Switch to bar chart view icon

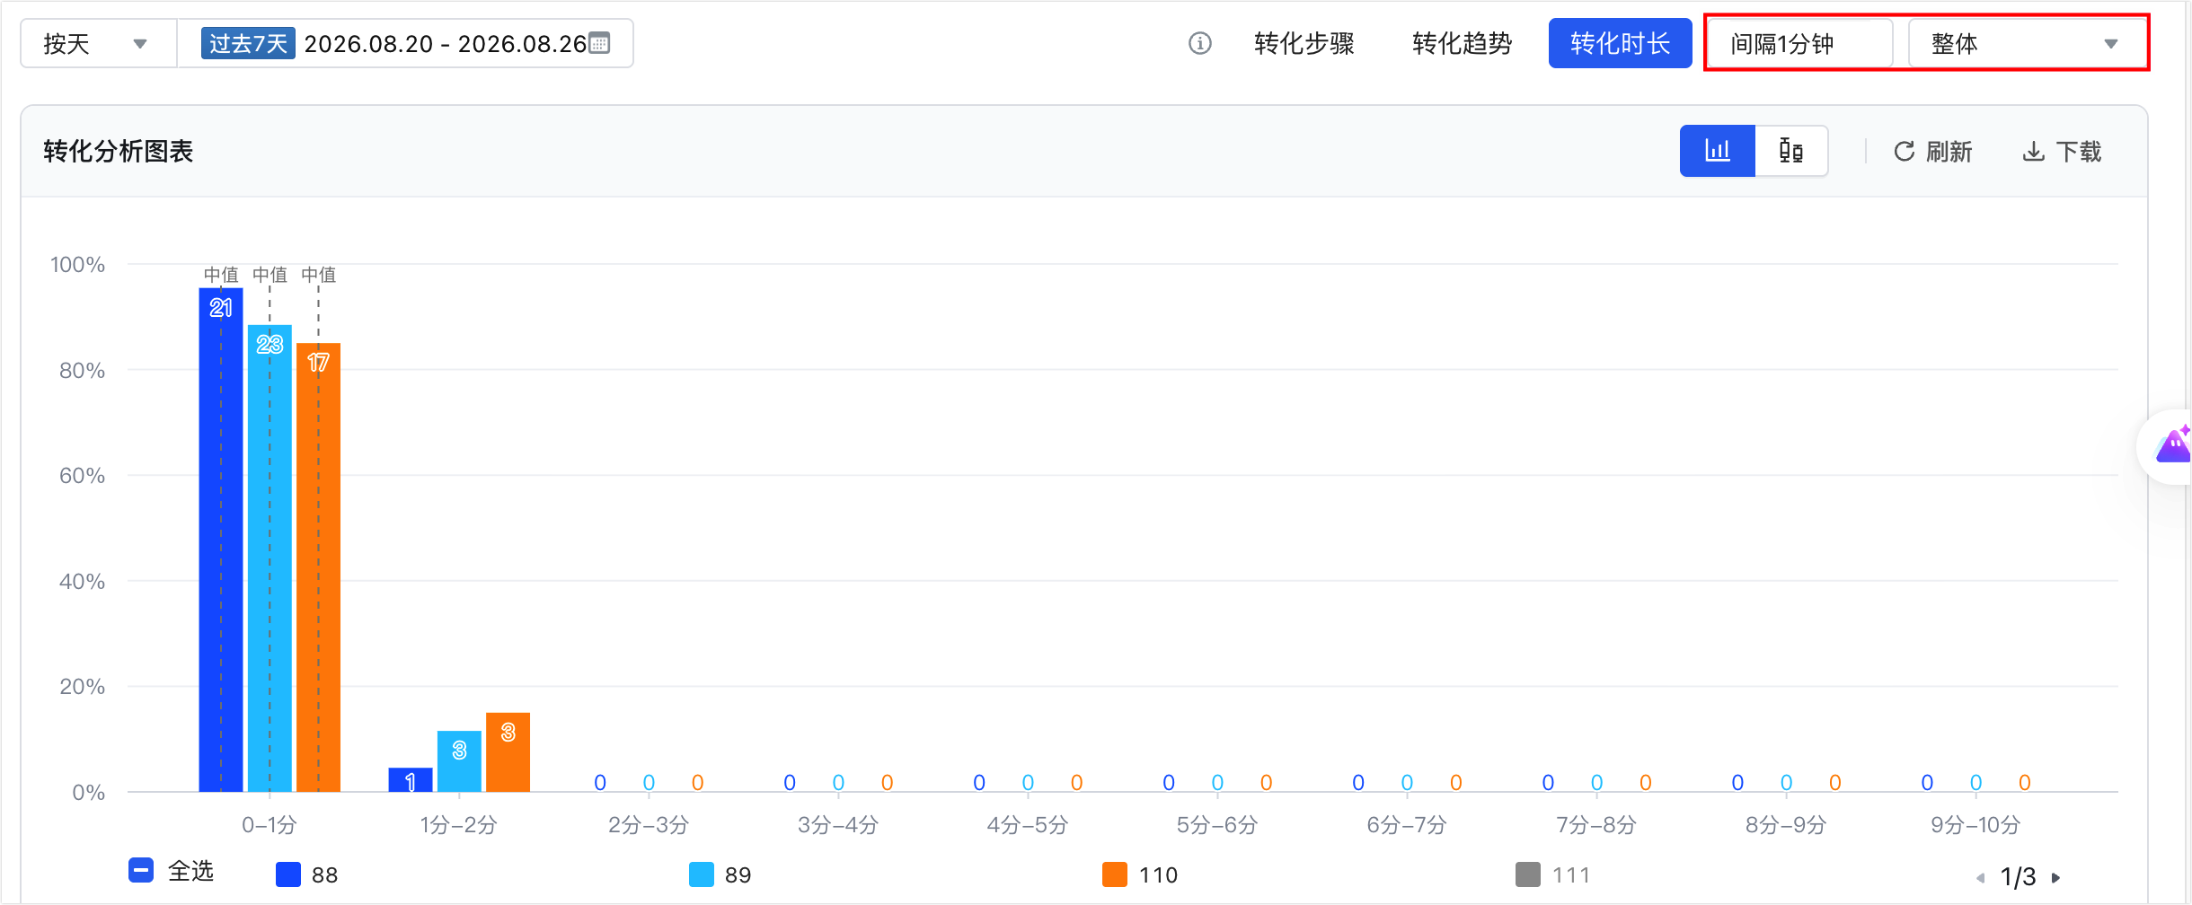click(1718, 151)
